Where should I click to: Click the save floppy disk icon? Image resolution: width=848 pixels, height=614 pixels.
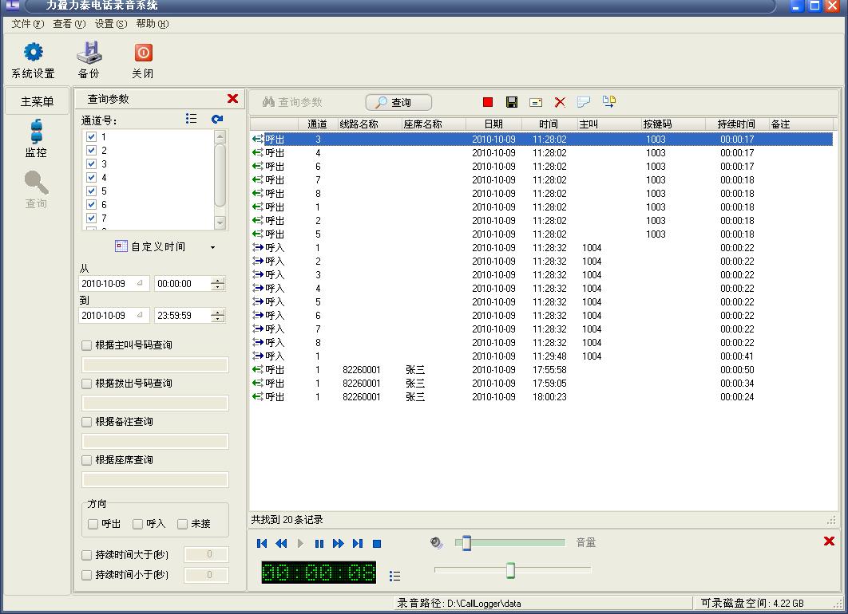point(512,102)
